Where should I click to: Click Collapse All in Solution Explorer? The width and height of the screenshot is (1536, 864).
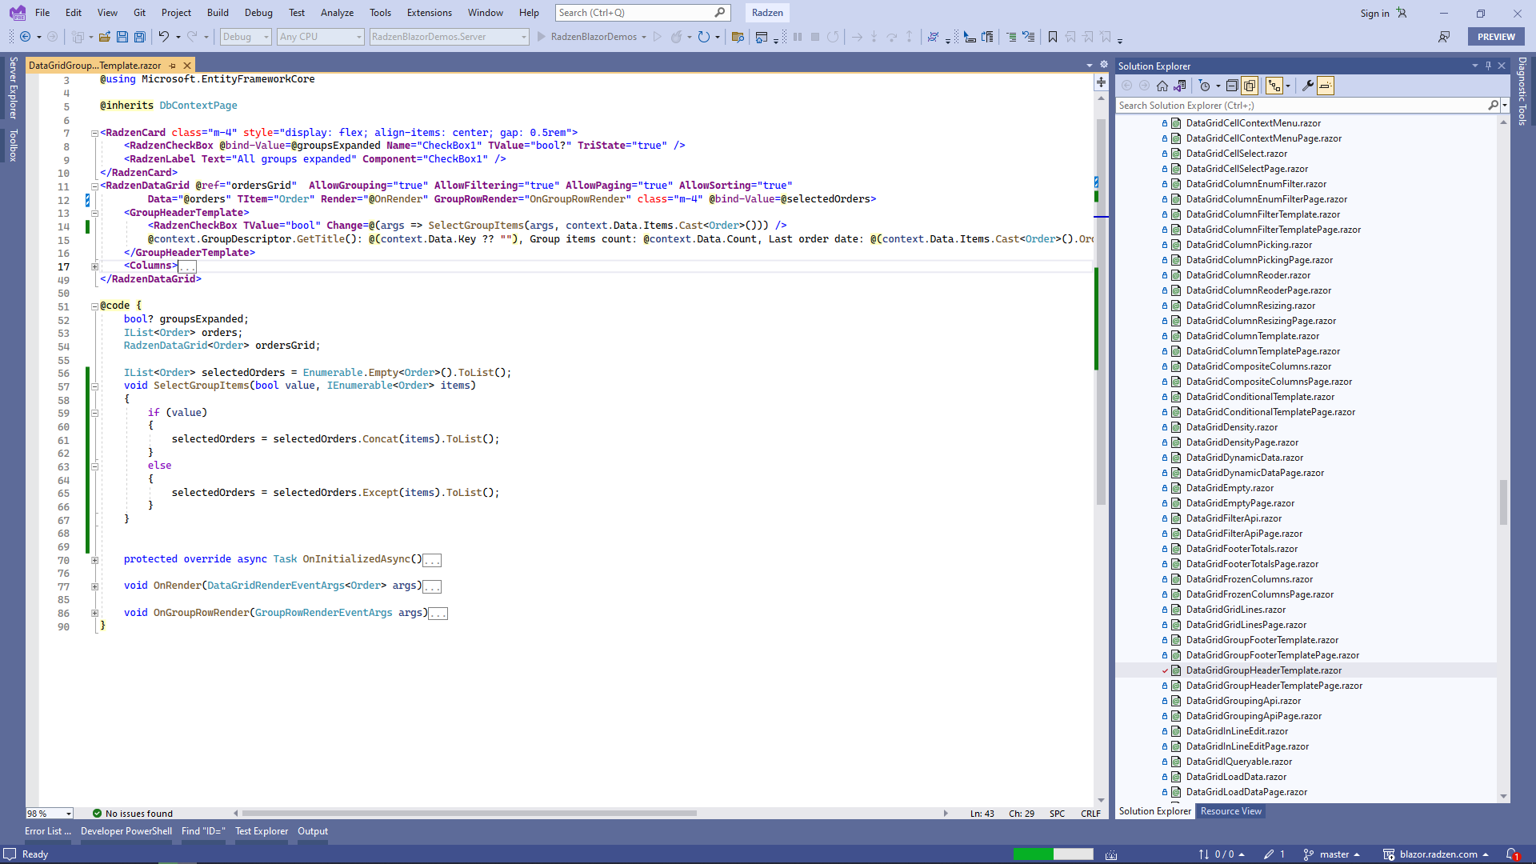click(1232, 86)
